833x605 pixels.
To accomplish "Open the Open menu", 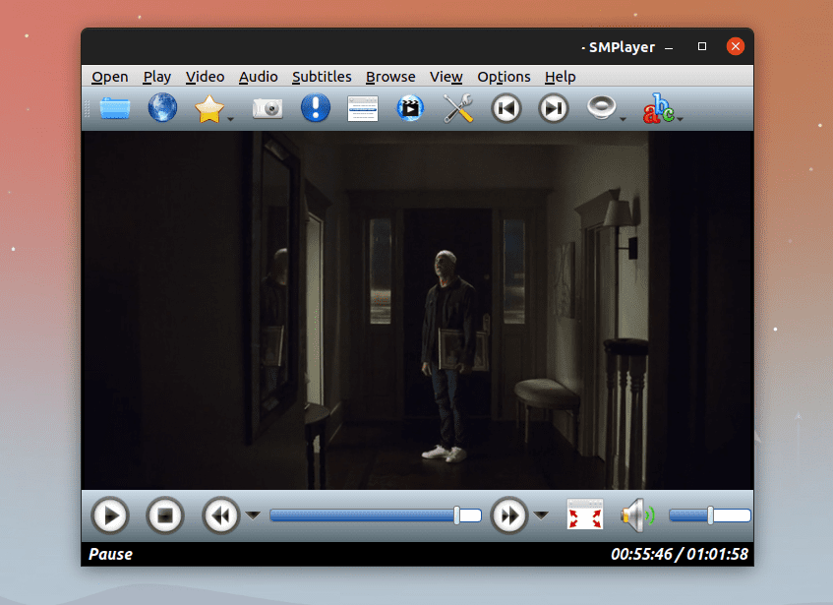I will pyautogui.click(x=110, y=77).
